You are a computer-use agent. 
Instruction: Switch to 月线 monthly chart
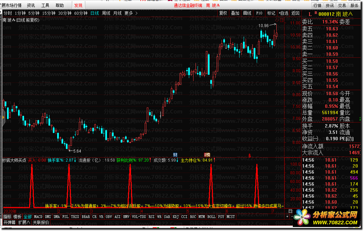tap(117, 13)
